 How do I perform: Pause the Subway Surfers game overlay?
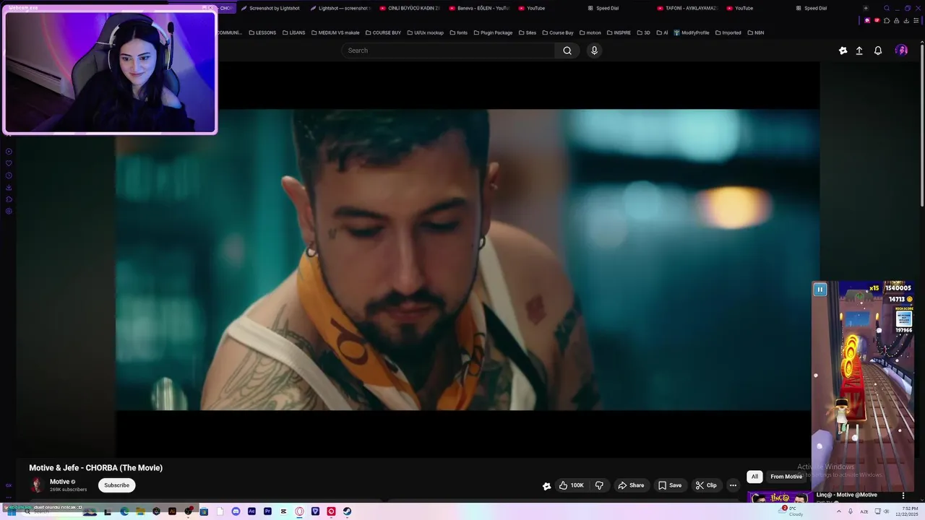coord(819,290)
